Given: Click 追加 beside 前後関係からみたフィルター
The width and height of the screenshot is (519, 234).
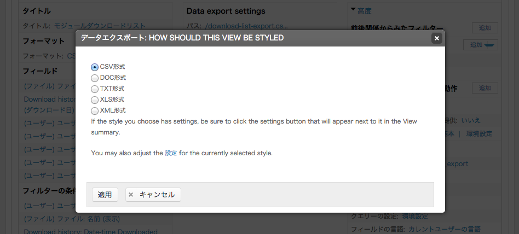Looking at the screenshot, I should [485, 28].
